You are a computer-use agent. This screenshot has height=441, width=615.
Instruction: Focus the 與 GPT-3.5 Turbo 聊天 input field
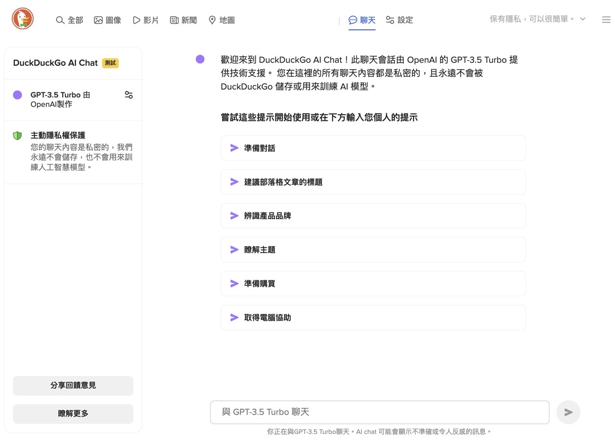pyautogui.click(x=380, y=412)
